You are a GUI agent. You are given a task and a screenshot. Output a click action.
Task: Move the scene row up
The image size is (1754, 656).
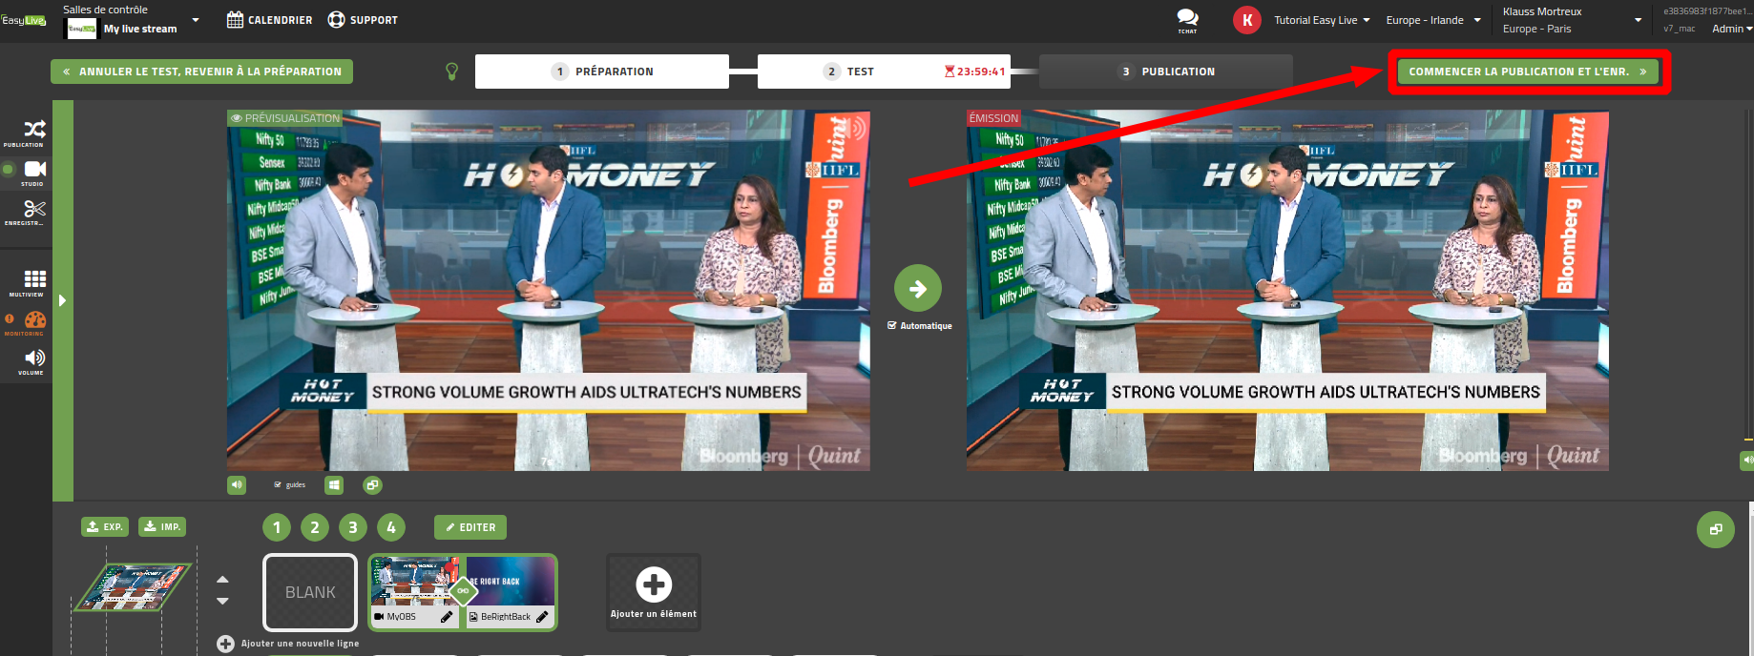click(x=222, y=580)
